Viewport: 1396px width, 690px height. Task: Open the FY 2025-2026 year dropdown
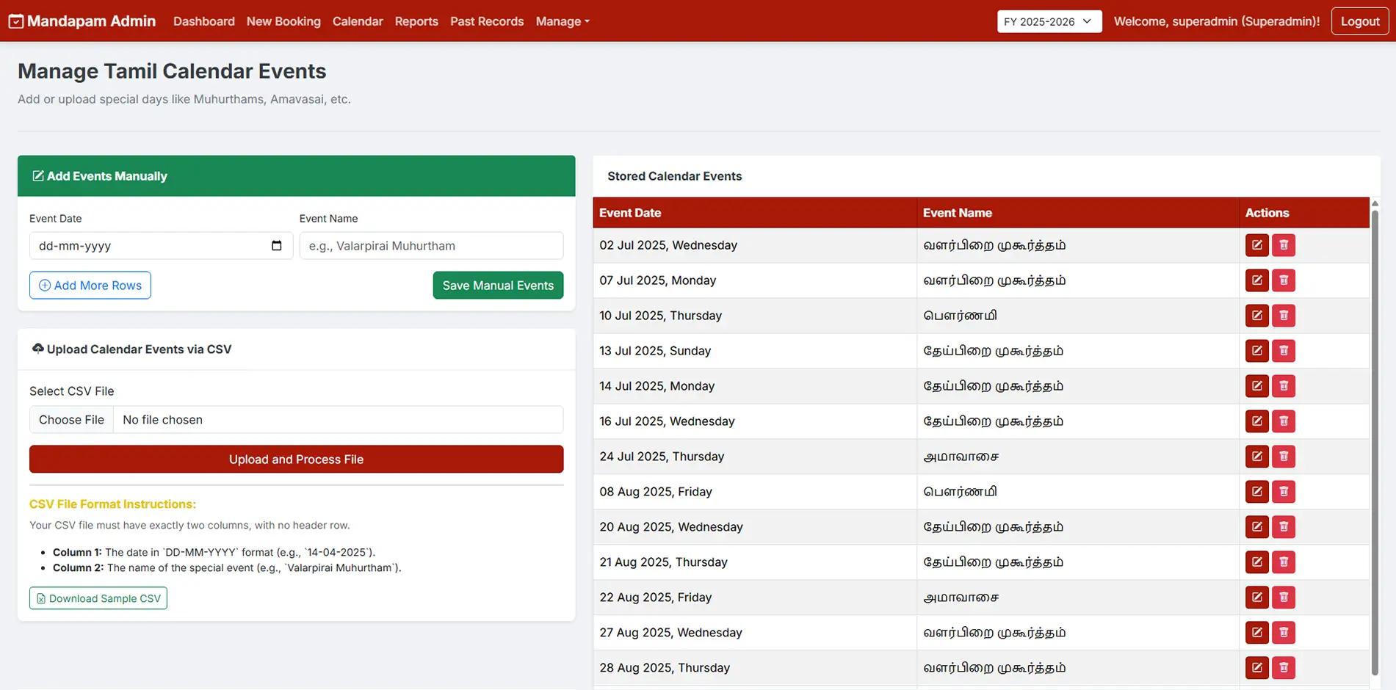tap(1049, 21)
